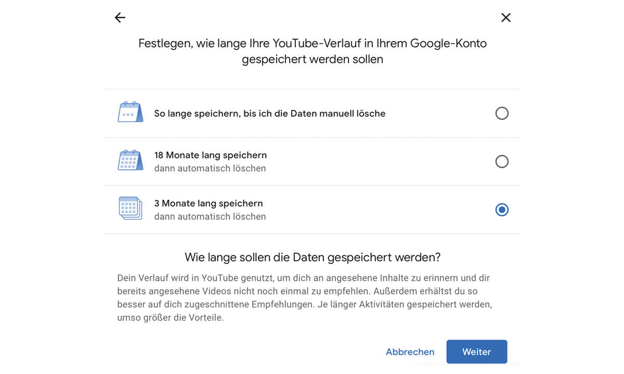Click the paragraph beginning 'Dein Verlauf wird in YouTube'
Viewport: 624px width, 374px height.
click(305, 298)
